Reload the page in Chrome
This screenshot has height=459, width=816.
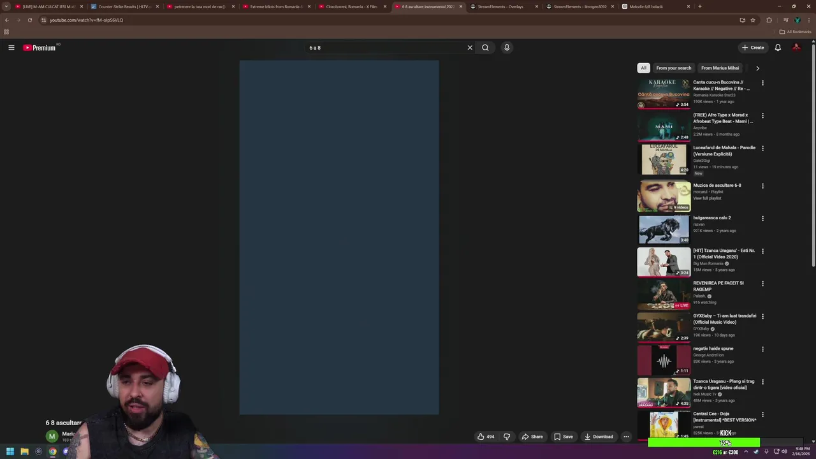[29, 20]
